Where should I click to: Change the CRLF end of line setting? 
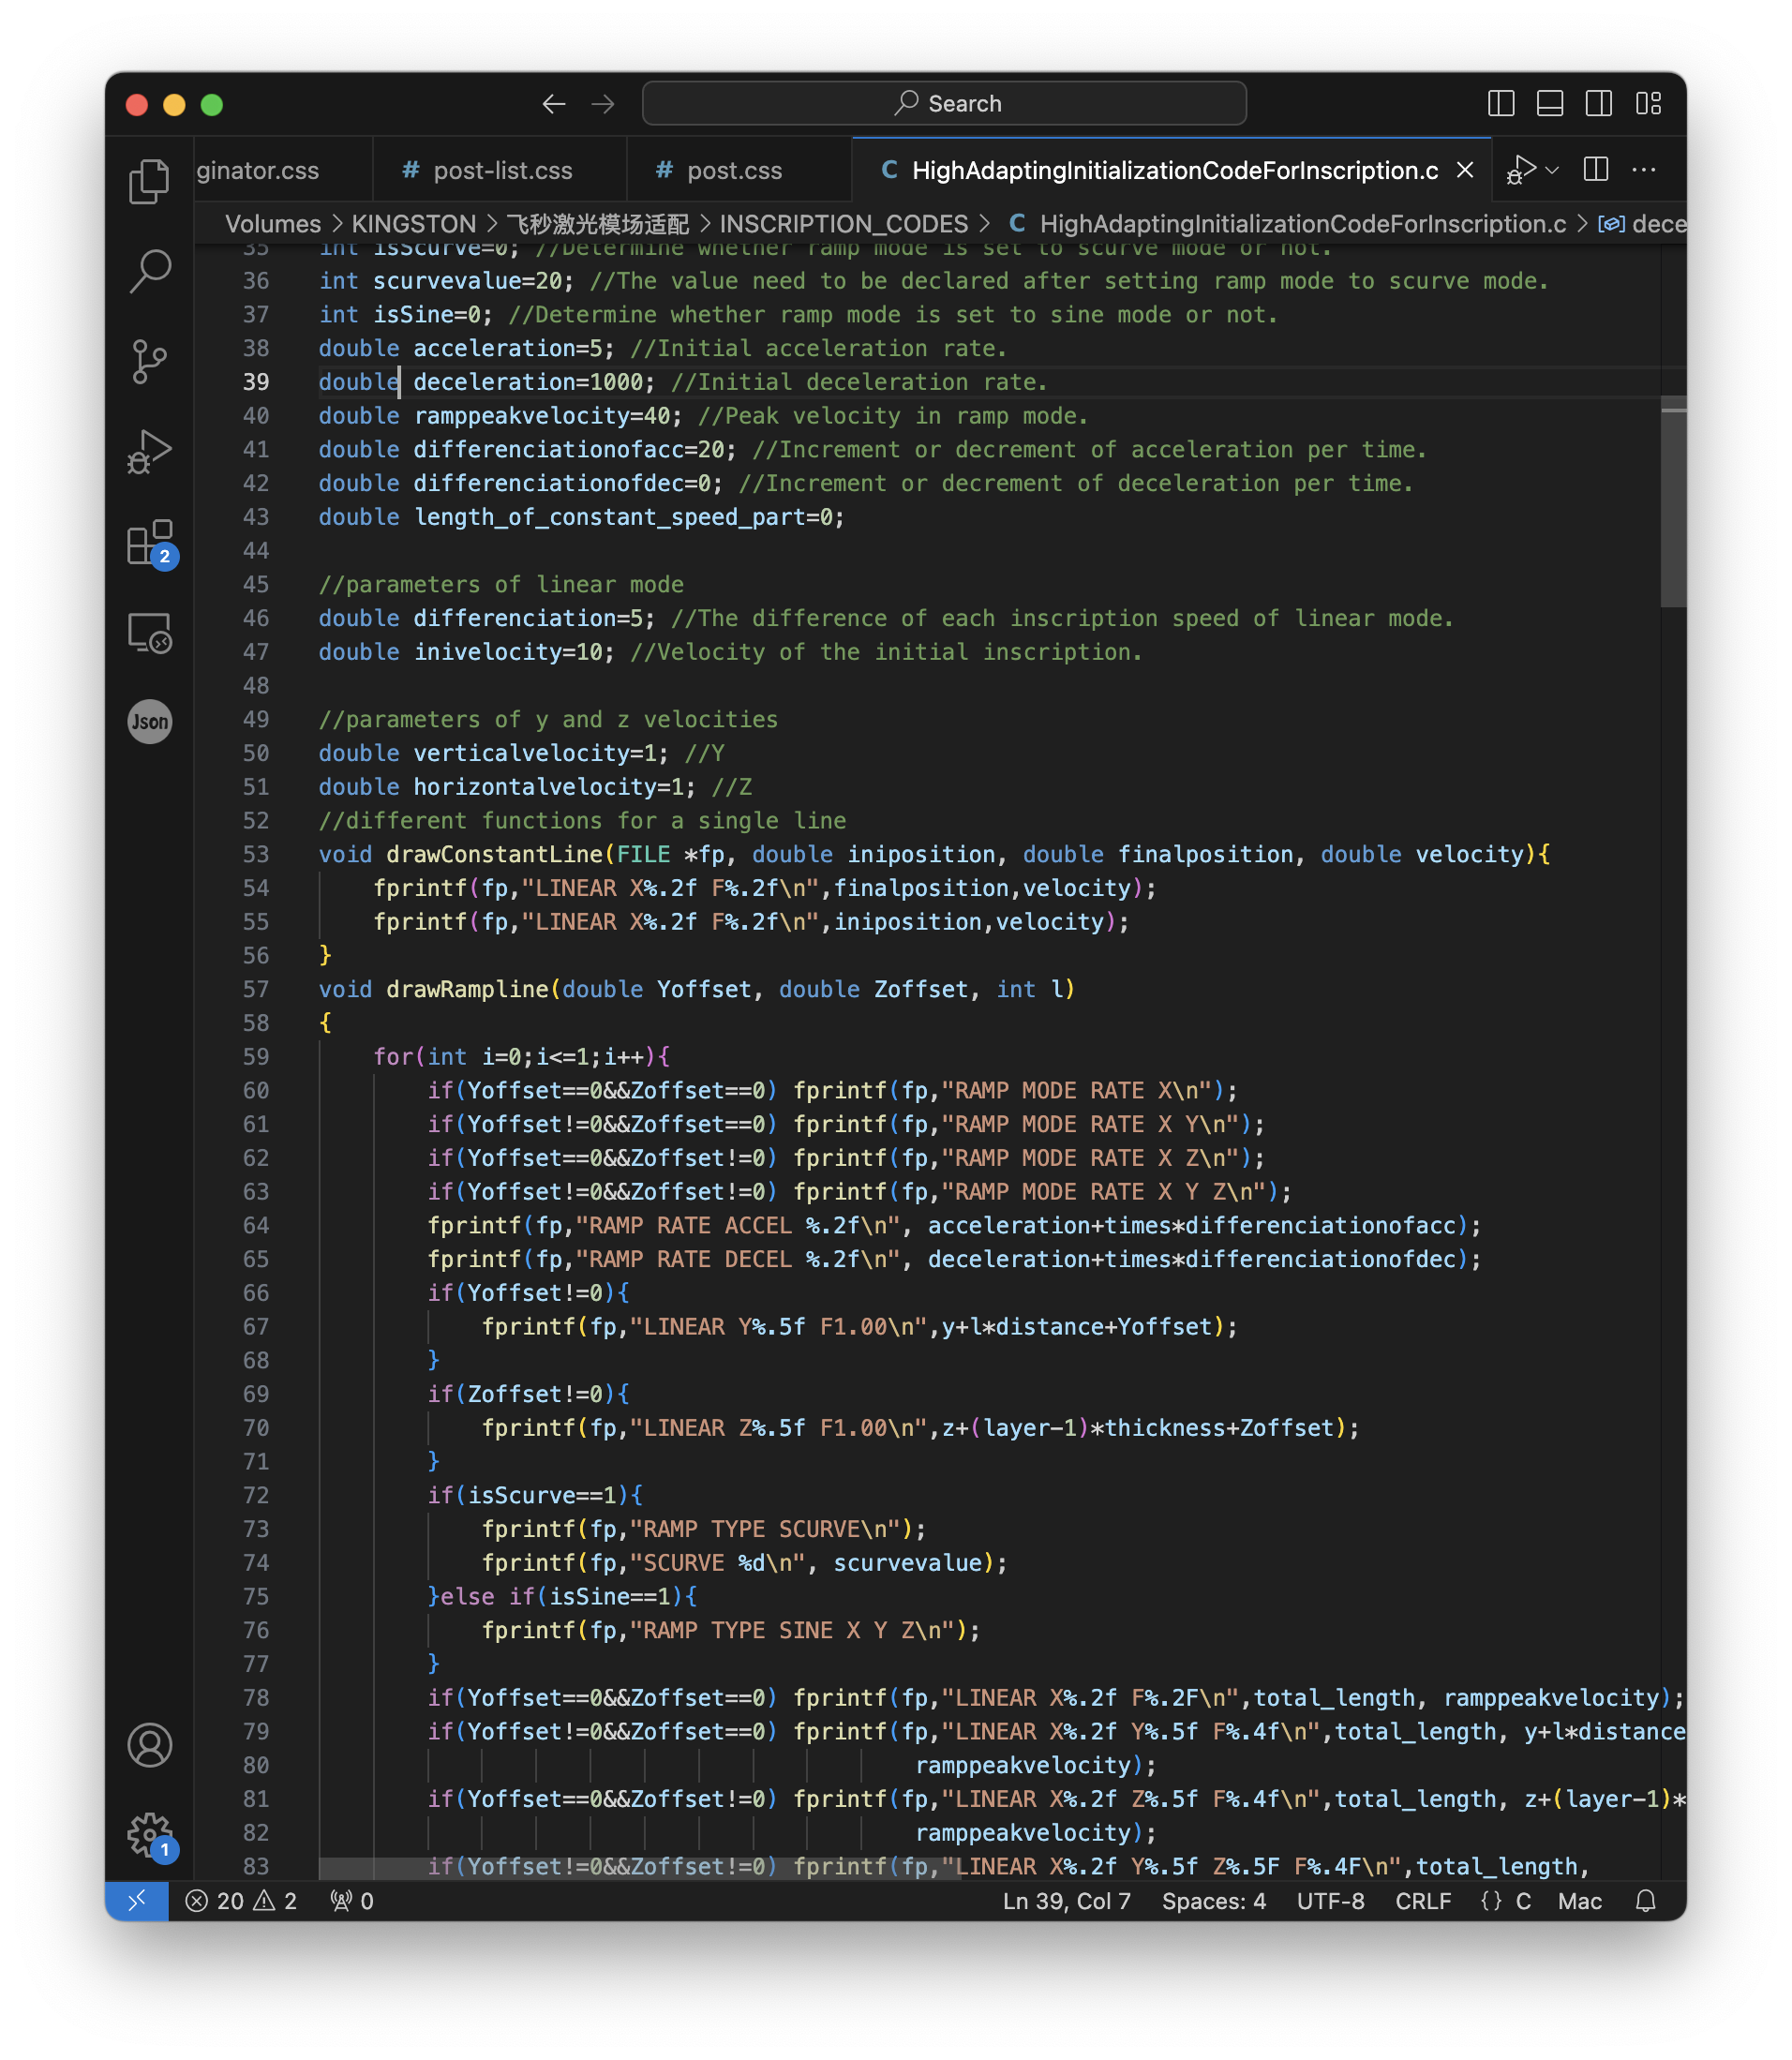click(x=1422, y=1901)
